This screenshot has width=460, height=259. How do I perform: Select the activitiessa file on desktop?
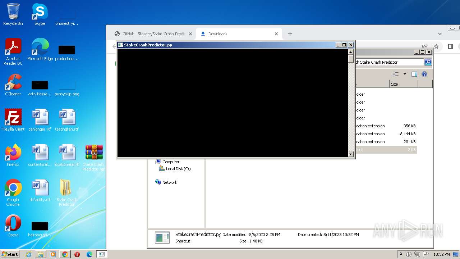click(x=40, y=88)
